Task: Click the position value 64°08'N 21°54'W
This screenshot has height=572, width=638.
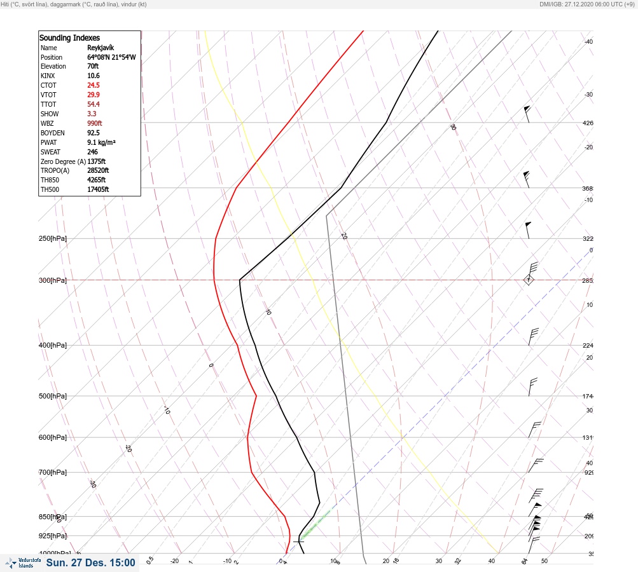Action: [x=111, y=57]
